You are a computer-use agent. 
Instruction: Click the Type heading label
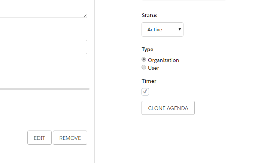pyautogui.click(x=148, y=50)
